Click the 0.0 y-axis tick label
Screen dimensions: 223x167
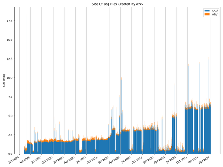[x=10, y=154]
